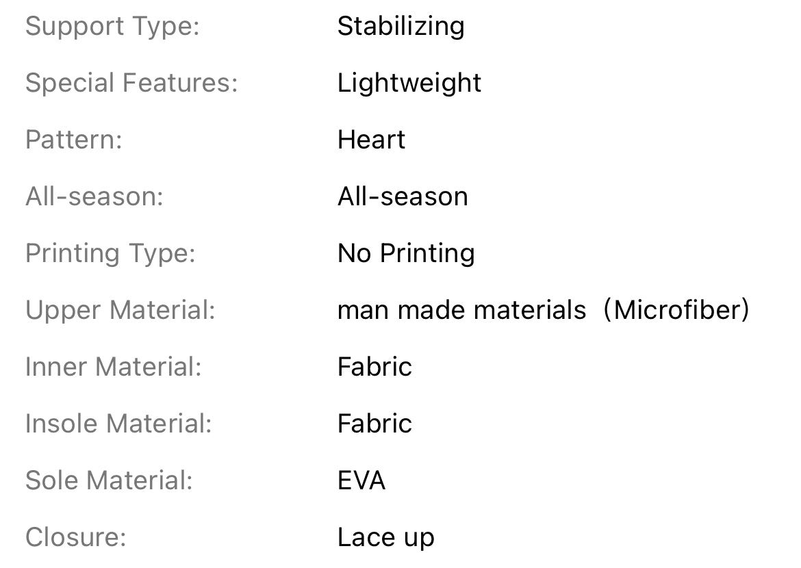The width and height of the screenshot is (801, 568).
Task: Click the gray 'All-season:' label
Action: (94, 197)
